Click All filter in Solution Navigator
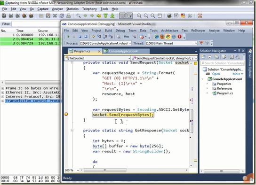 click(x=208, y=74)
